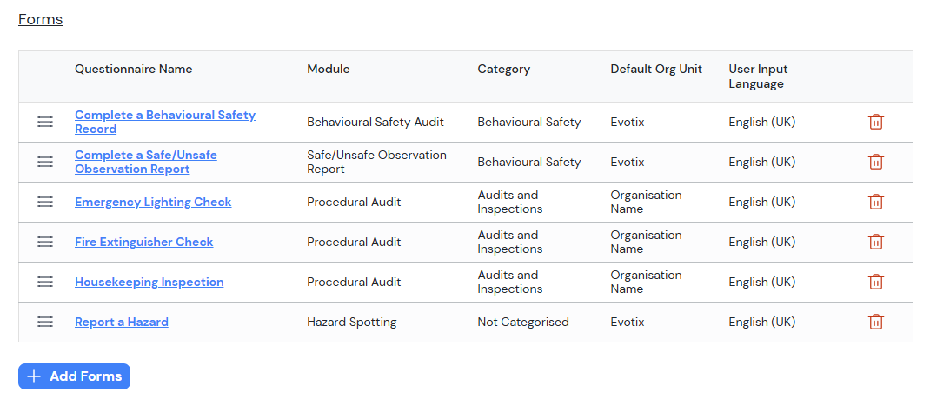Remove the Fire Extinguisher Check form
The image size is (930, 399).
pyautogui.click(x=876, y=242)
